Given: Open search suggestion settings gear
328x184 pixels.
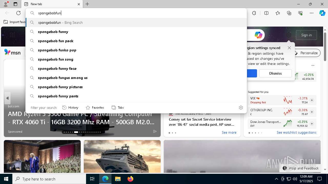Looking at the screenshot, I should coord(241,108).
